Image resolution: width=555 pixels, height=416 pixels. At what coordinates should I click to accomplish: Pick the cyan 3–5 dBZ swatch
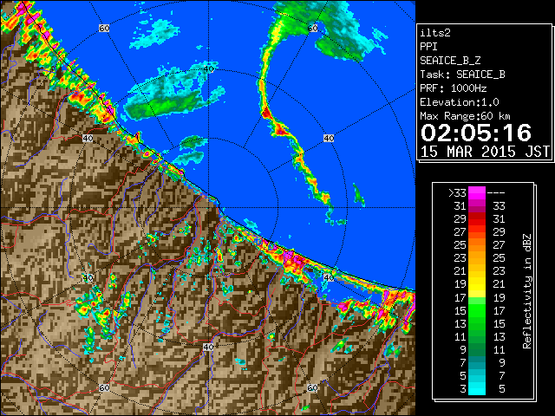point(477,388)
